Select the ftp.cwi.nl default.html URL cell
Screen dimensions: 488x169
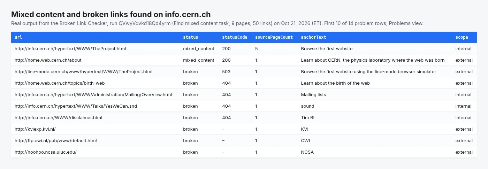55,141
